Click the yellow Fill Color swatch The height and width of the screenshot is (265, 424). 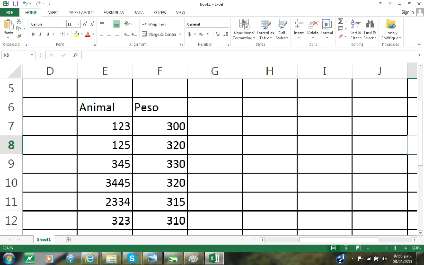pos(76,34)
